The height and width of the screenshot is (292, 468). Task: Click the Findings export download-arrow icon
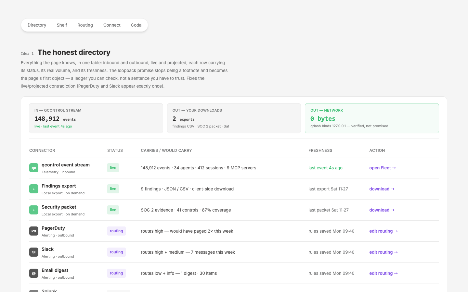click(34, 189)
